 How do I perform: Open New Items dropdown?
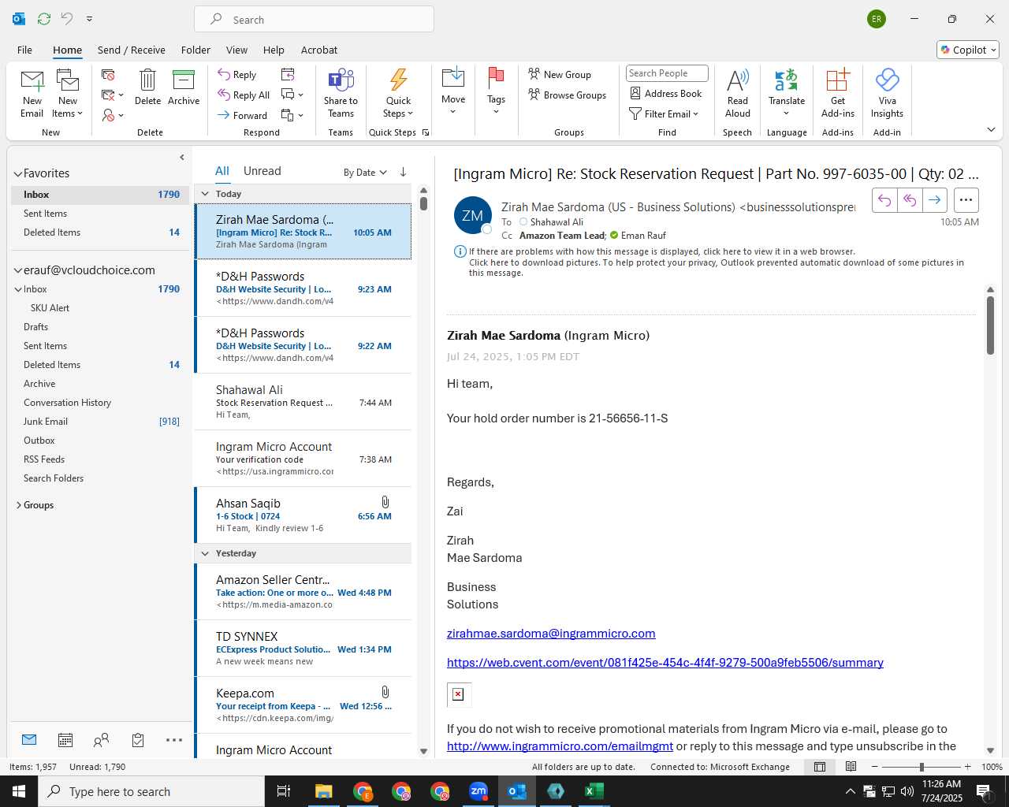click(x=68, y=106)
